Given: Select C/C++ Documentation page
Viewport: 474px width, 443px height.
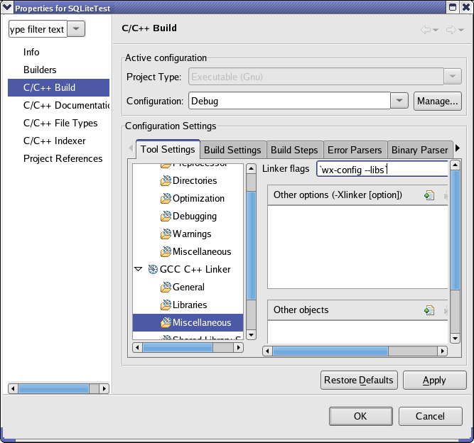Looking at the screenshot, I should 66,105.
